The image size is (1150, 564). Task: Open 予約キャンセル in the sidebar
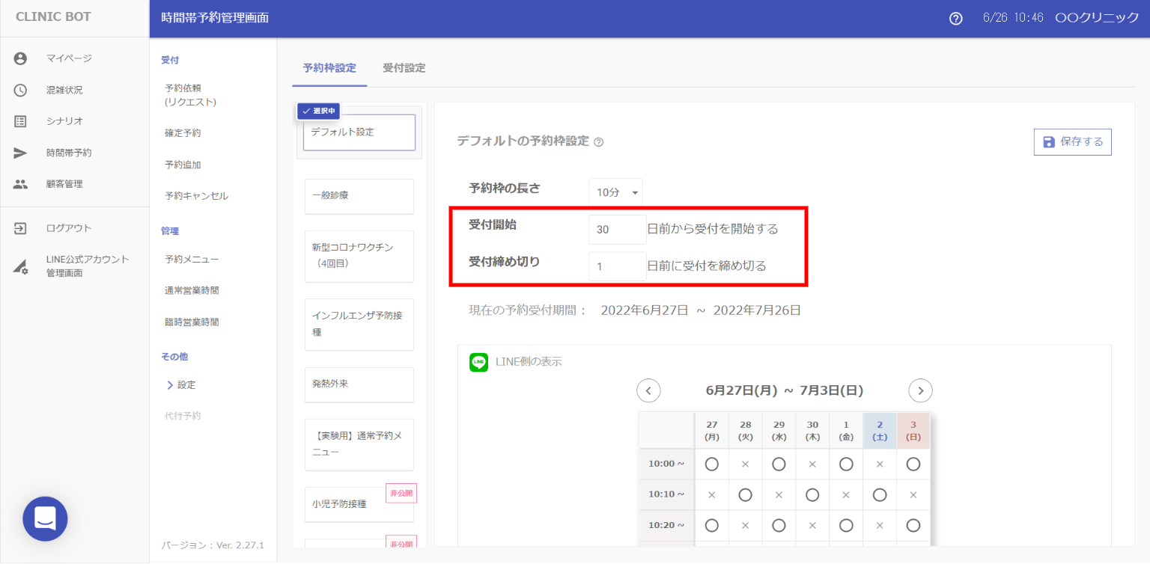click(196, 196)
